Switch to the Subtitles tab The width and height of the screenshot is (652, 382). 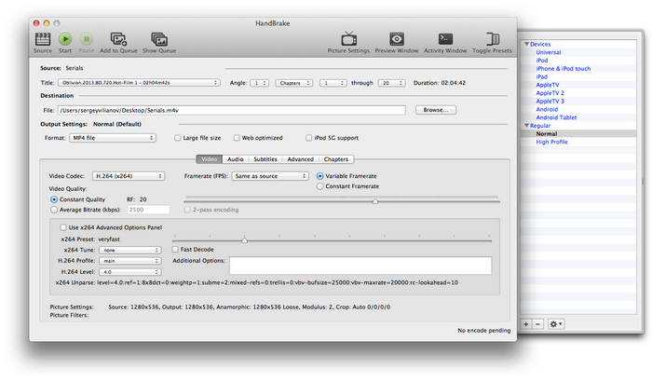pyautogui.click(x=265, y=159)
